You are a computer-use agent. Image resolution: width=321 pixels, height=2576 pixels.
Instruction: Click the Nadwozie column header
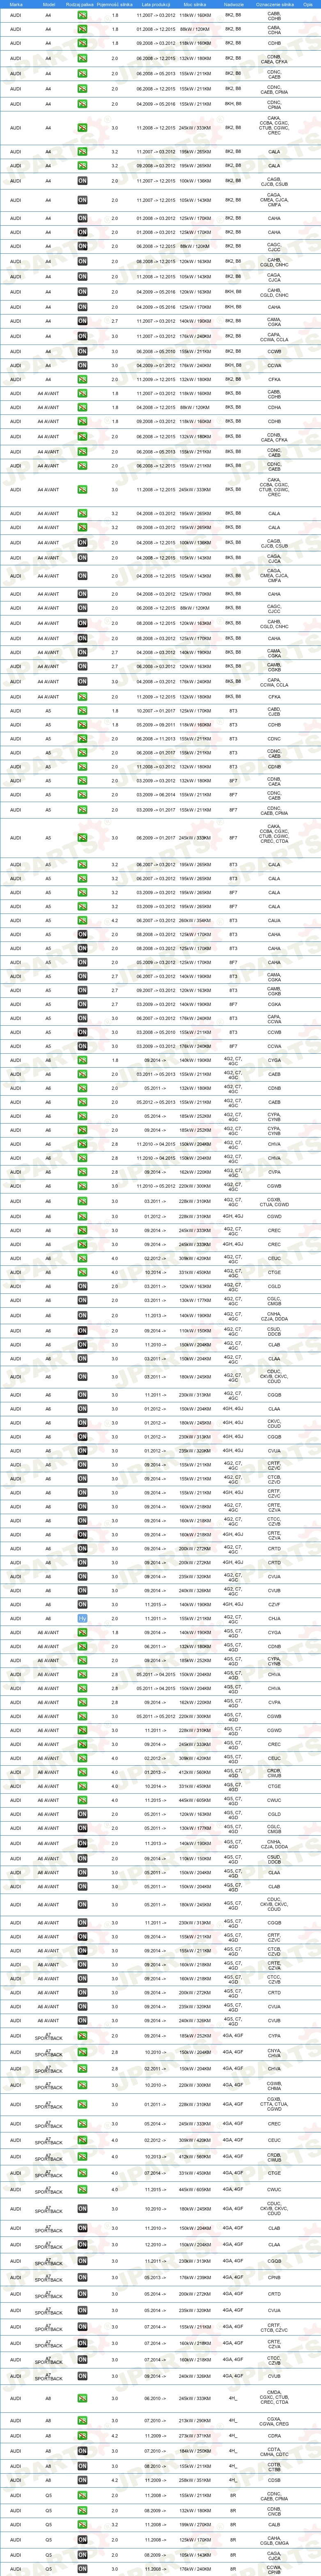[x=233, y=4]
